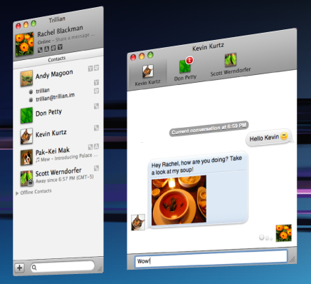Zoom the Kevin Kurtz chat window
The width and height of the screenshot is (311, 284).
[x=150, y=55]
